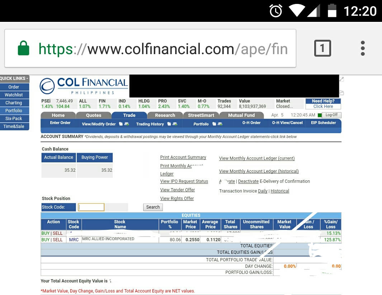Switch to the Research tab

coord(165,115)
